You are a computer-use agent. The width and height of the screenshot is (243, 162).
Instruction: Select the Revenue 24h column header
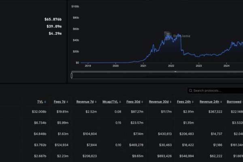pos(210,102)
